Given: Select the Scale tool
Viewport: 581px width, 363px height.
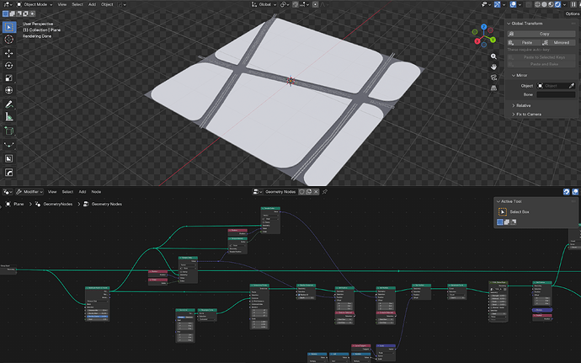Looking at the screenshot, I should [9, 77].
